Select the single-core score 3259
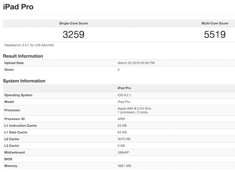Image resolution: width=235 pixels, height=172 pixels. pyautogui.click(x=73, y=34)
